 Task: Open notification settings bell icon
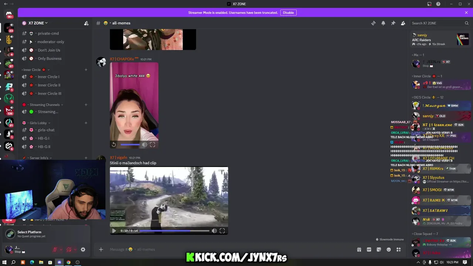(x=383, y=23)
